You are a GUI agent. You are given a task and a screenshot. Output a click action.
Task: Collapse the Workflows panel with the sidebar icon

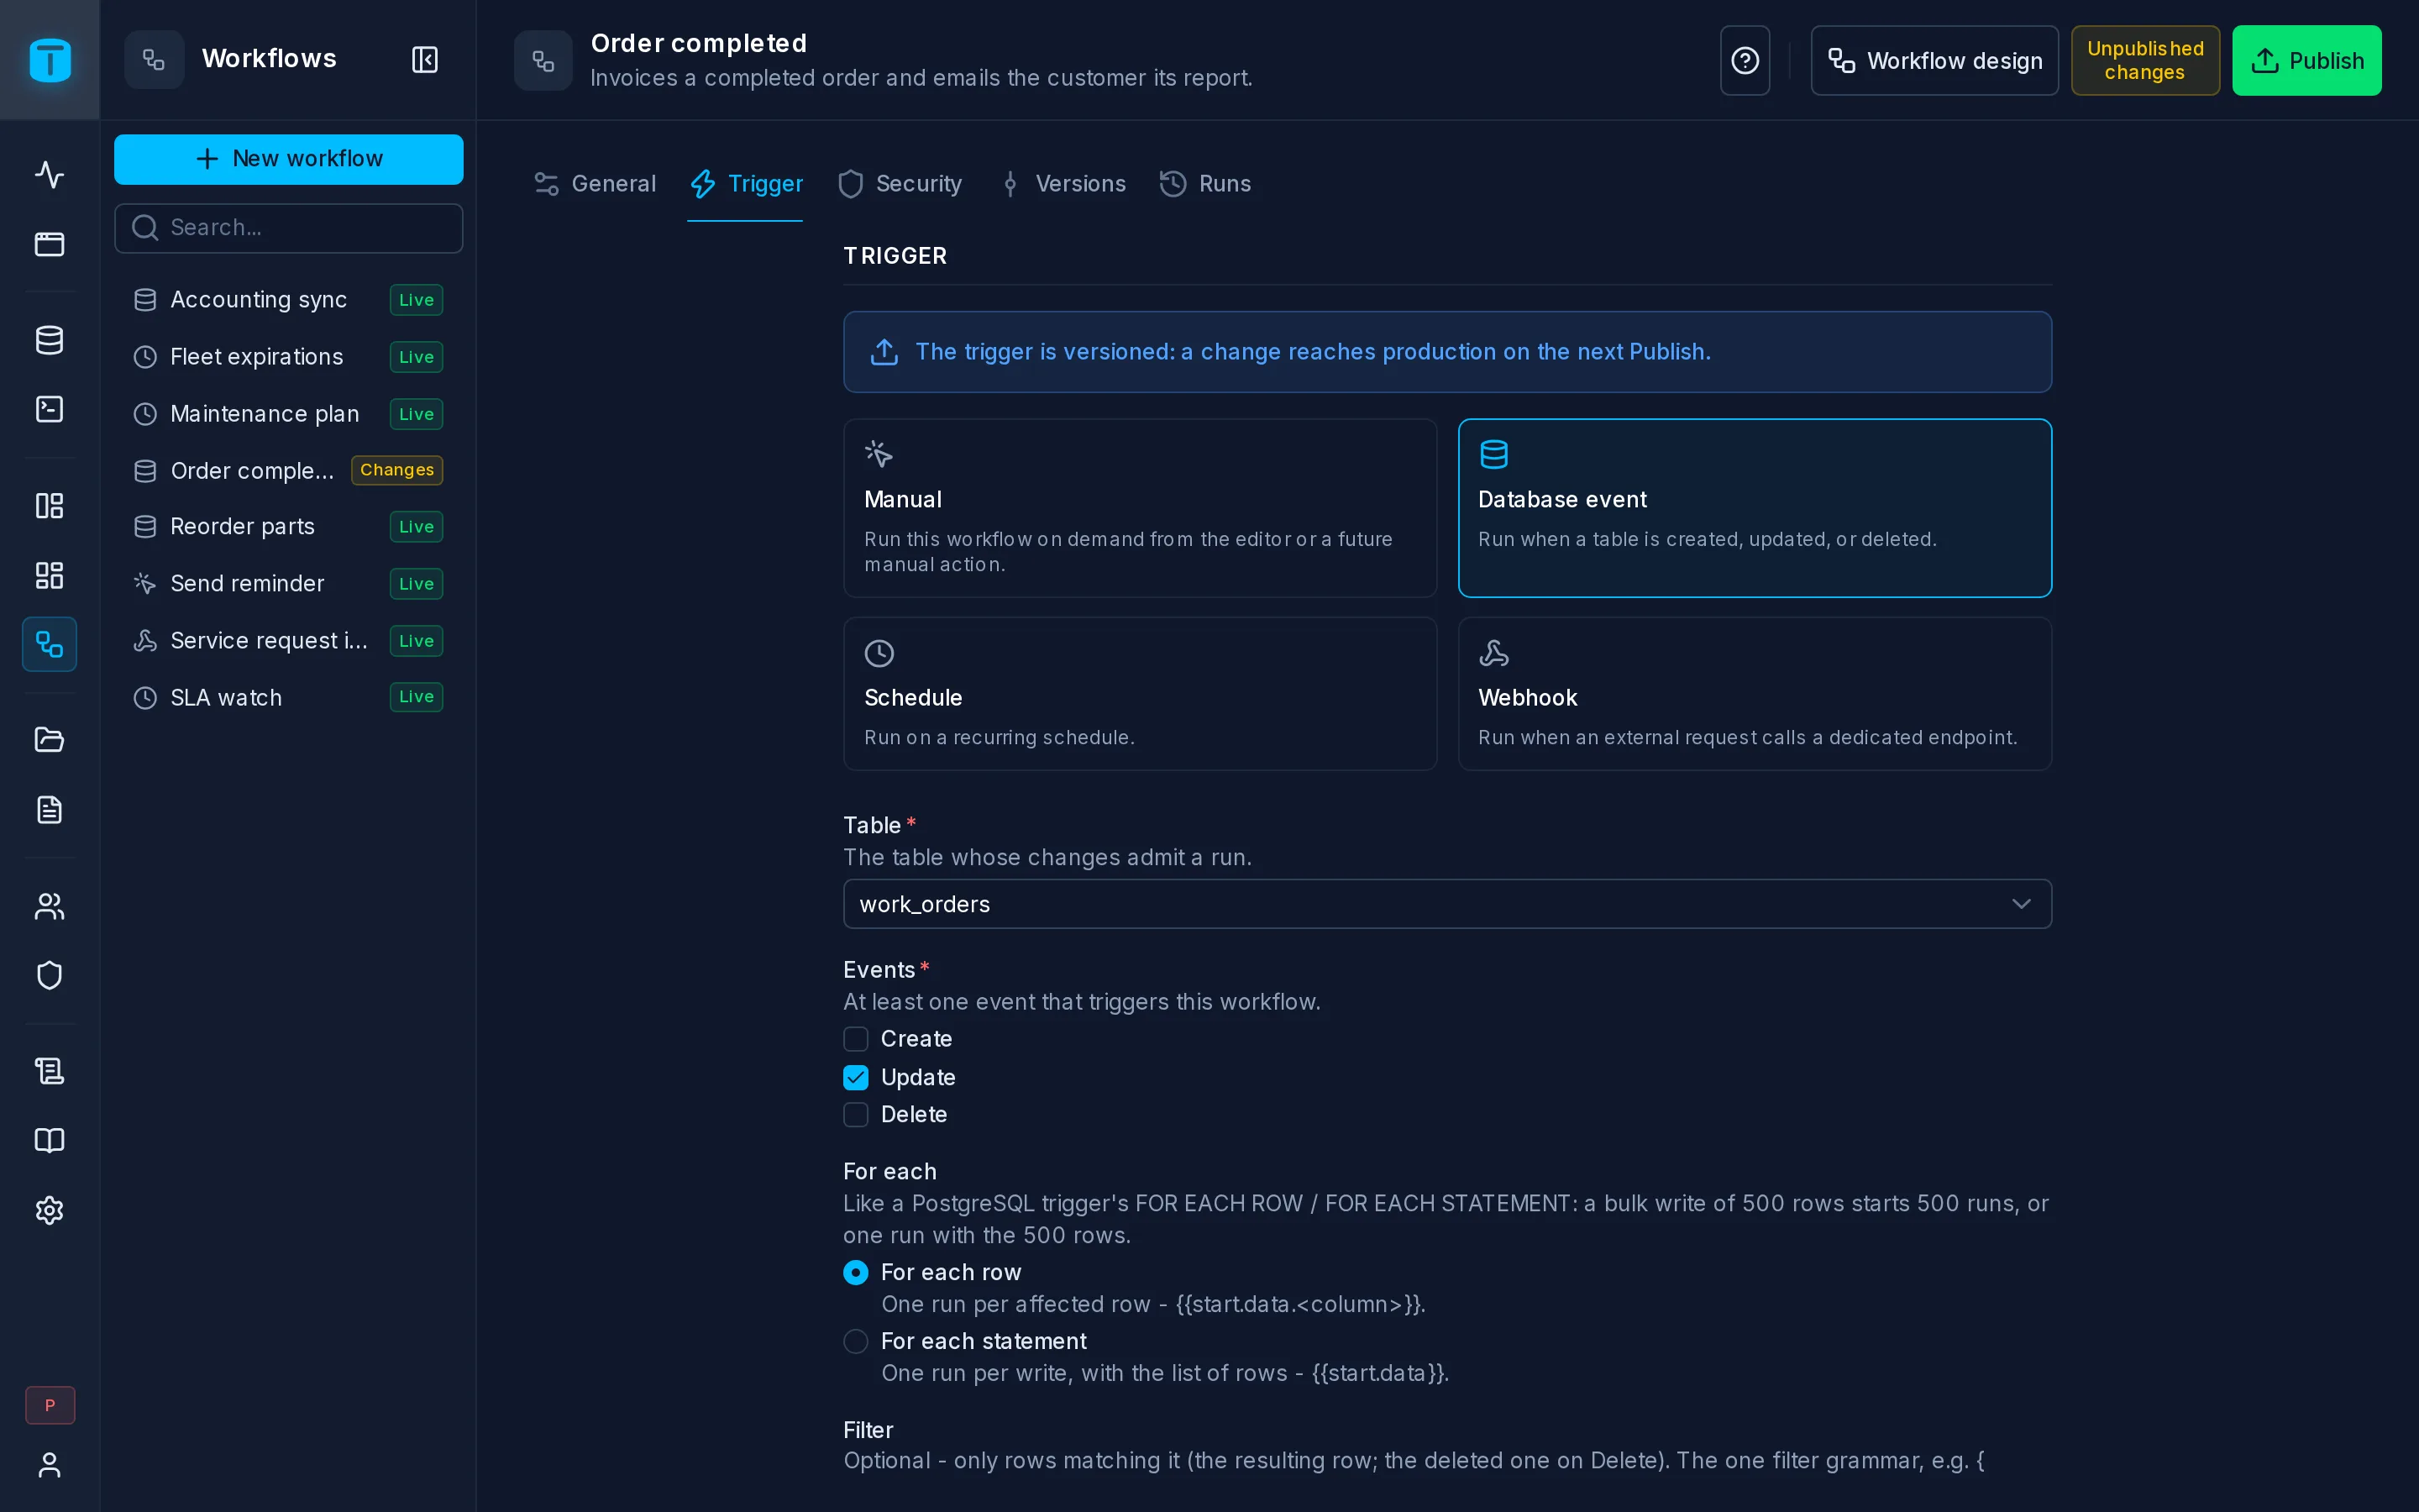pos(425,60)
